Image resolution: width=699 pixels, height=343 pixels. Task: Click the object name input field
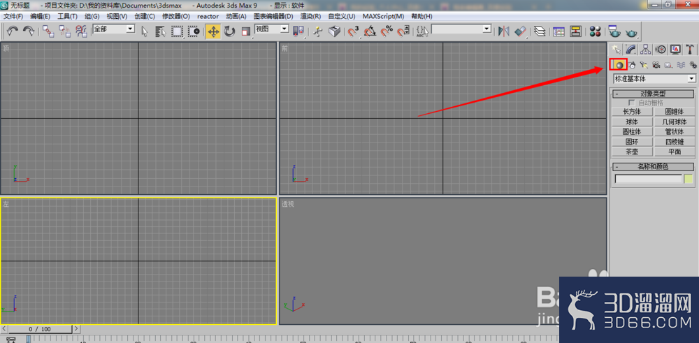tap(648, 179)
